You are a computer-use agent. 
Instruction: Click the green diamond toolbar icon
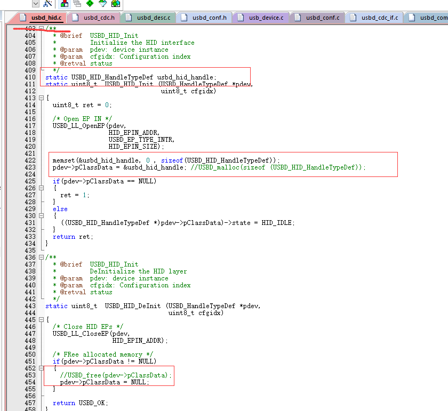[x=90, y=4]
